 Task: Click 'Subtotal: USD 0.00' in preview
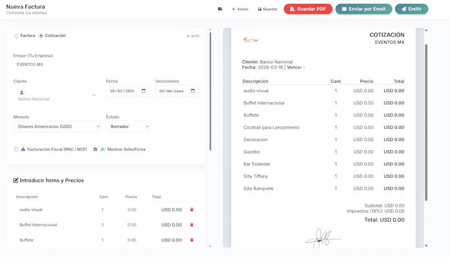(x=384, y=206)
